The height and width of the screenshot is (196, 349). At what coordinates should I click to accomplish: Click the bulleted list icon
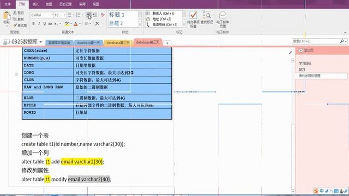[69, 15]
